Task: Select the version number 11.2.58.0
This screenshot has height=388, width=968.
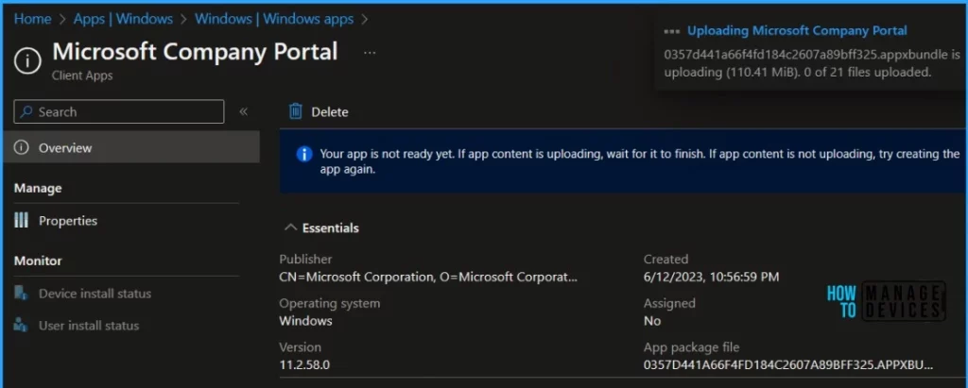Action: coord(304,364)
